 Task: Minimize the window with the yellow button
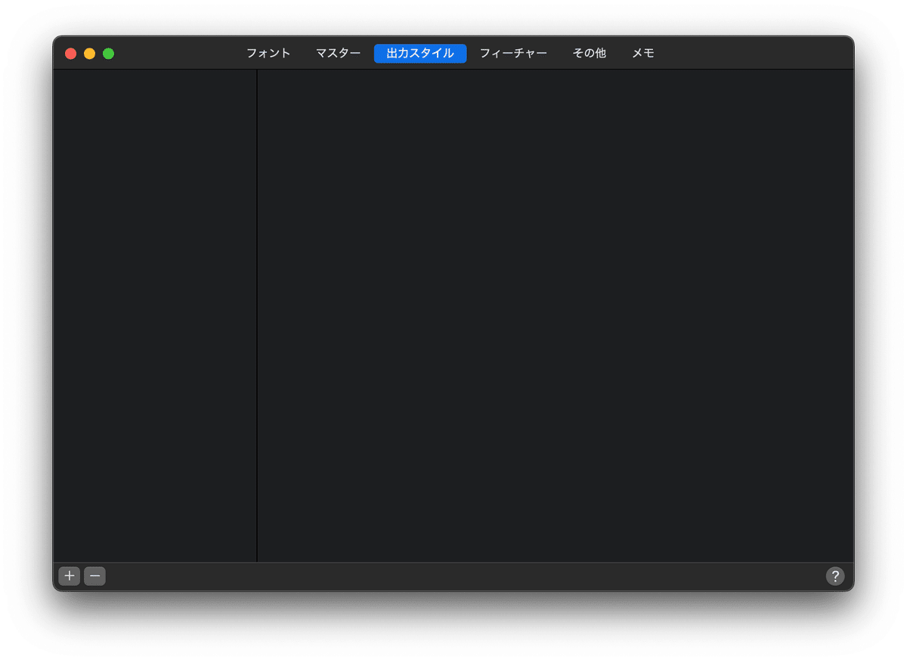point(90,54)
